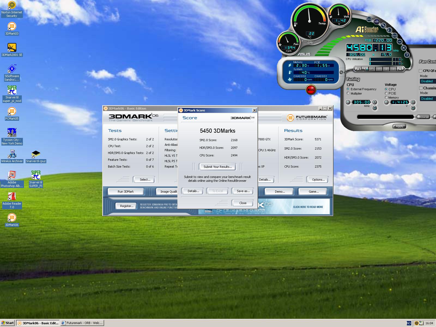Click the system clock showing 16:04
This screenshot has width=436, height=327.
click(x=429, y=323)
